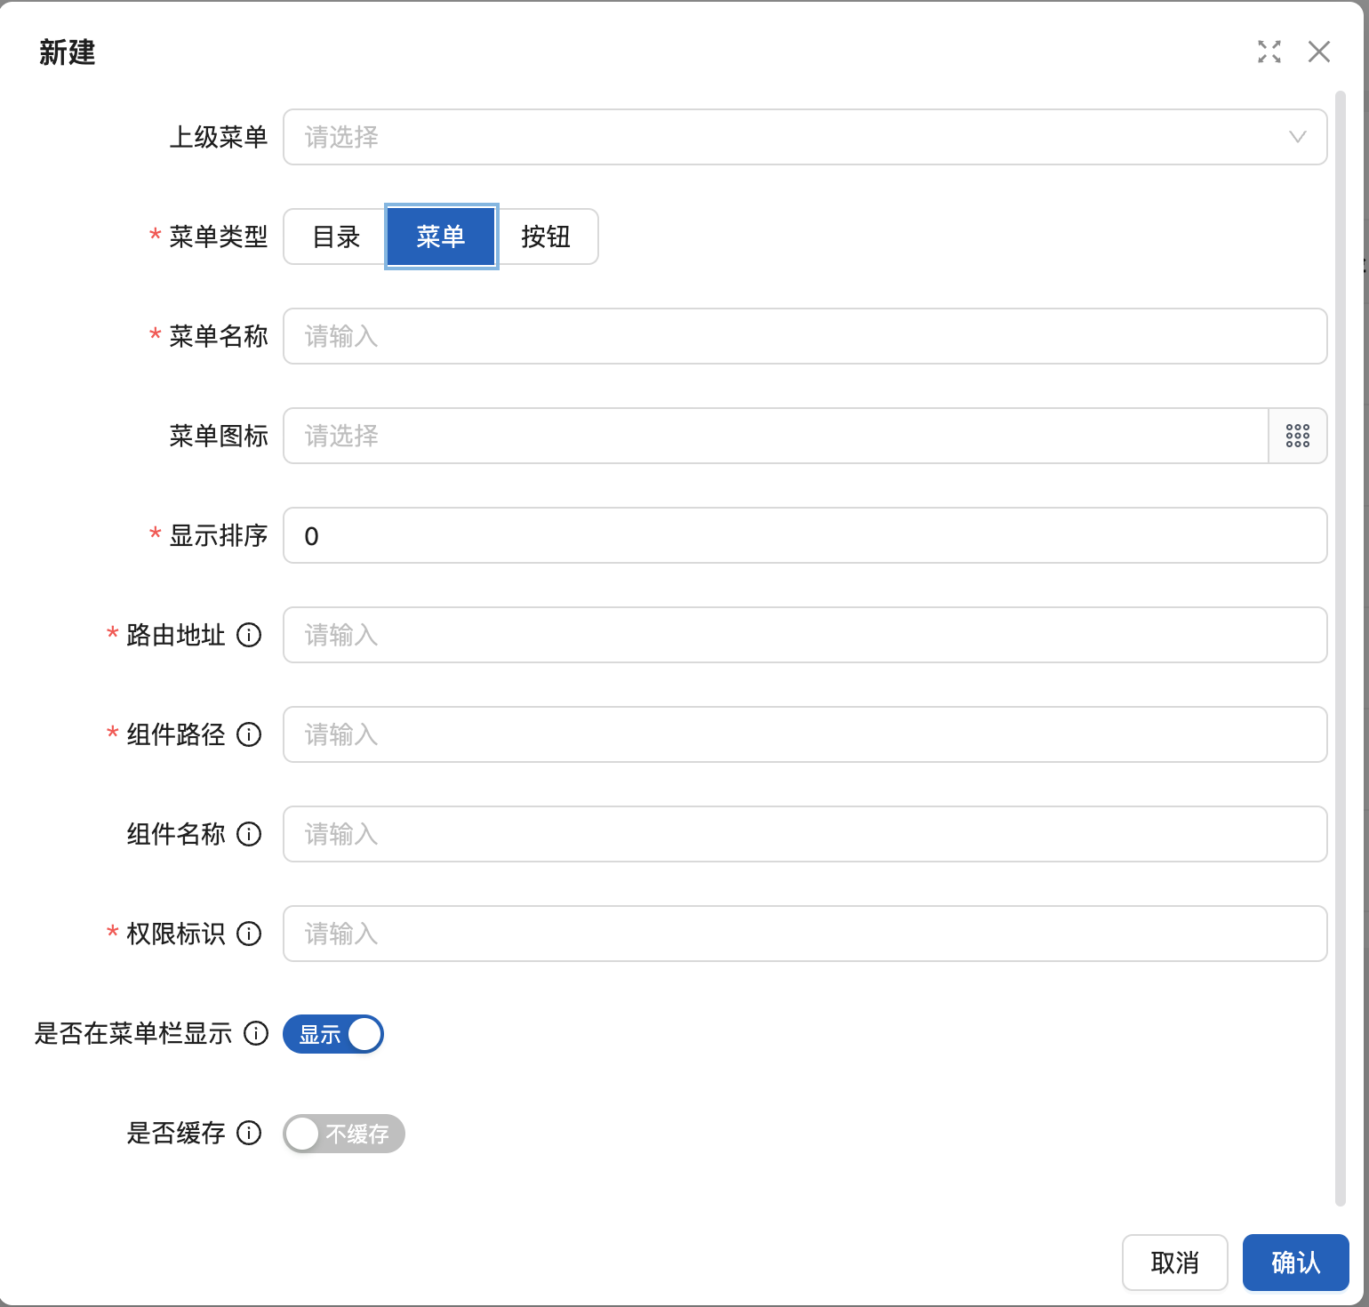Choose 菜单 as menu type
Viewport: 1369px width, 1307px height.
[441, 237]
